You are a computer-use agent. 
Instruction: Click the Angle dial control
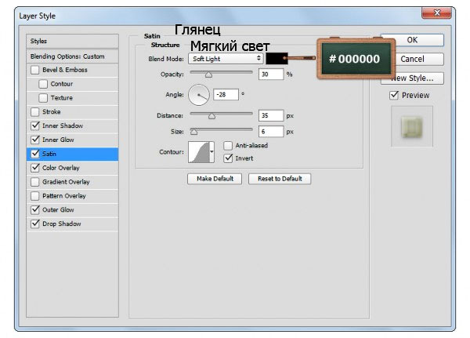199,95
